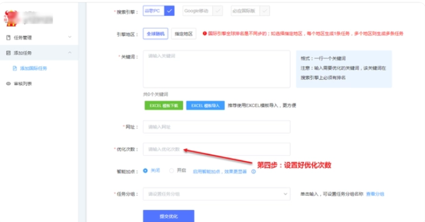Focus the 关键词 keyword text area

(217, 69)
